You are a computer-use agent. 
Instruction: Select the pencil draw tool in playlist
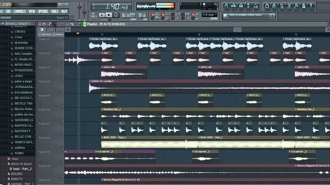pos(49,24)
